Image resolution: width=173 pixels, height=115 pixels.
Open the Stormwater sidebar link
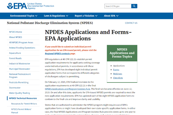[x=15, y=88]
